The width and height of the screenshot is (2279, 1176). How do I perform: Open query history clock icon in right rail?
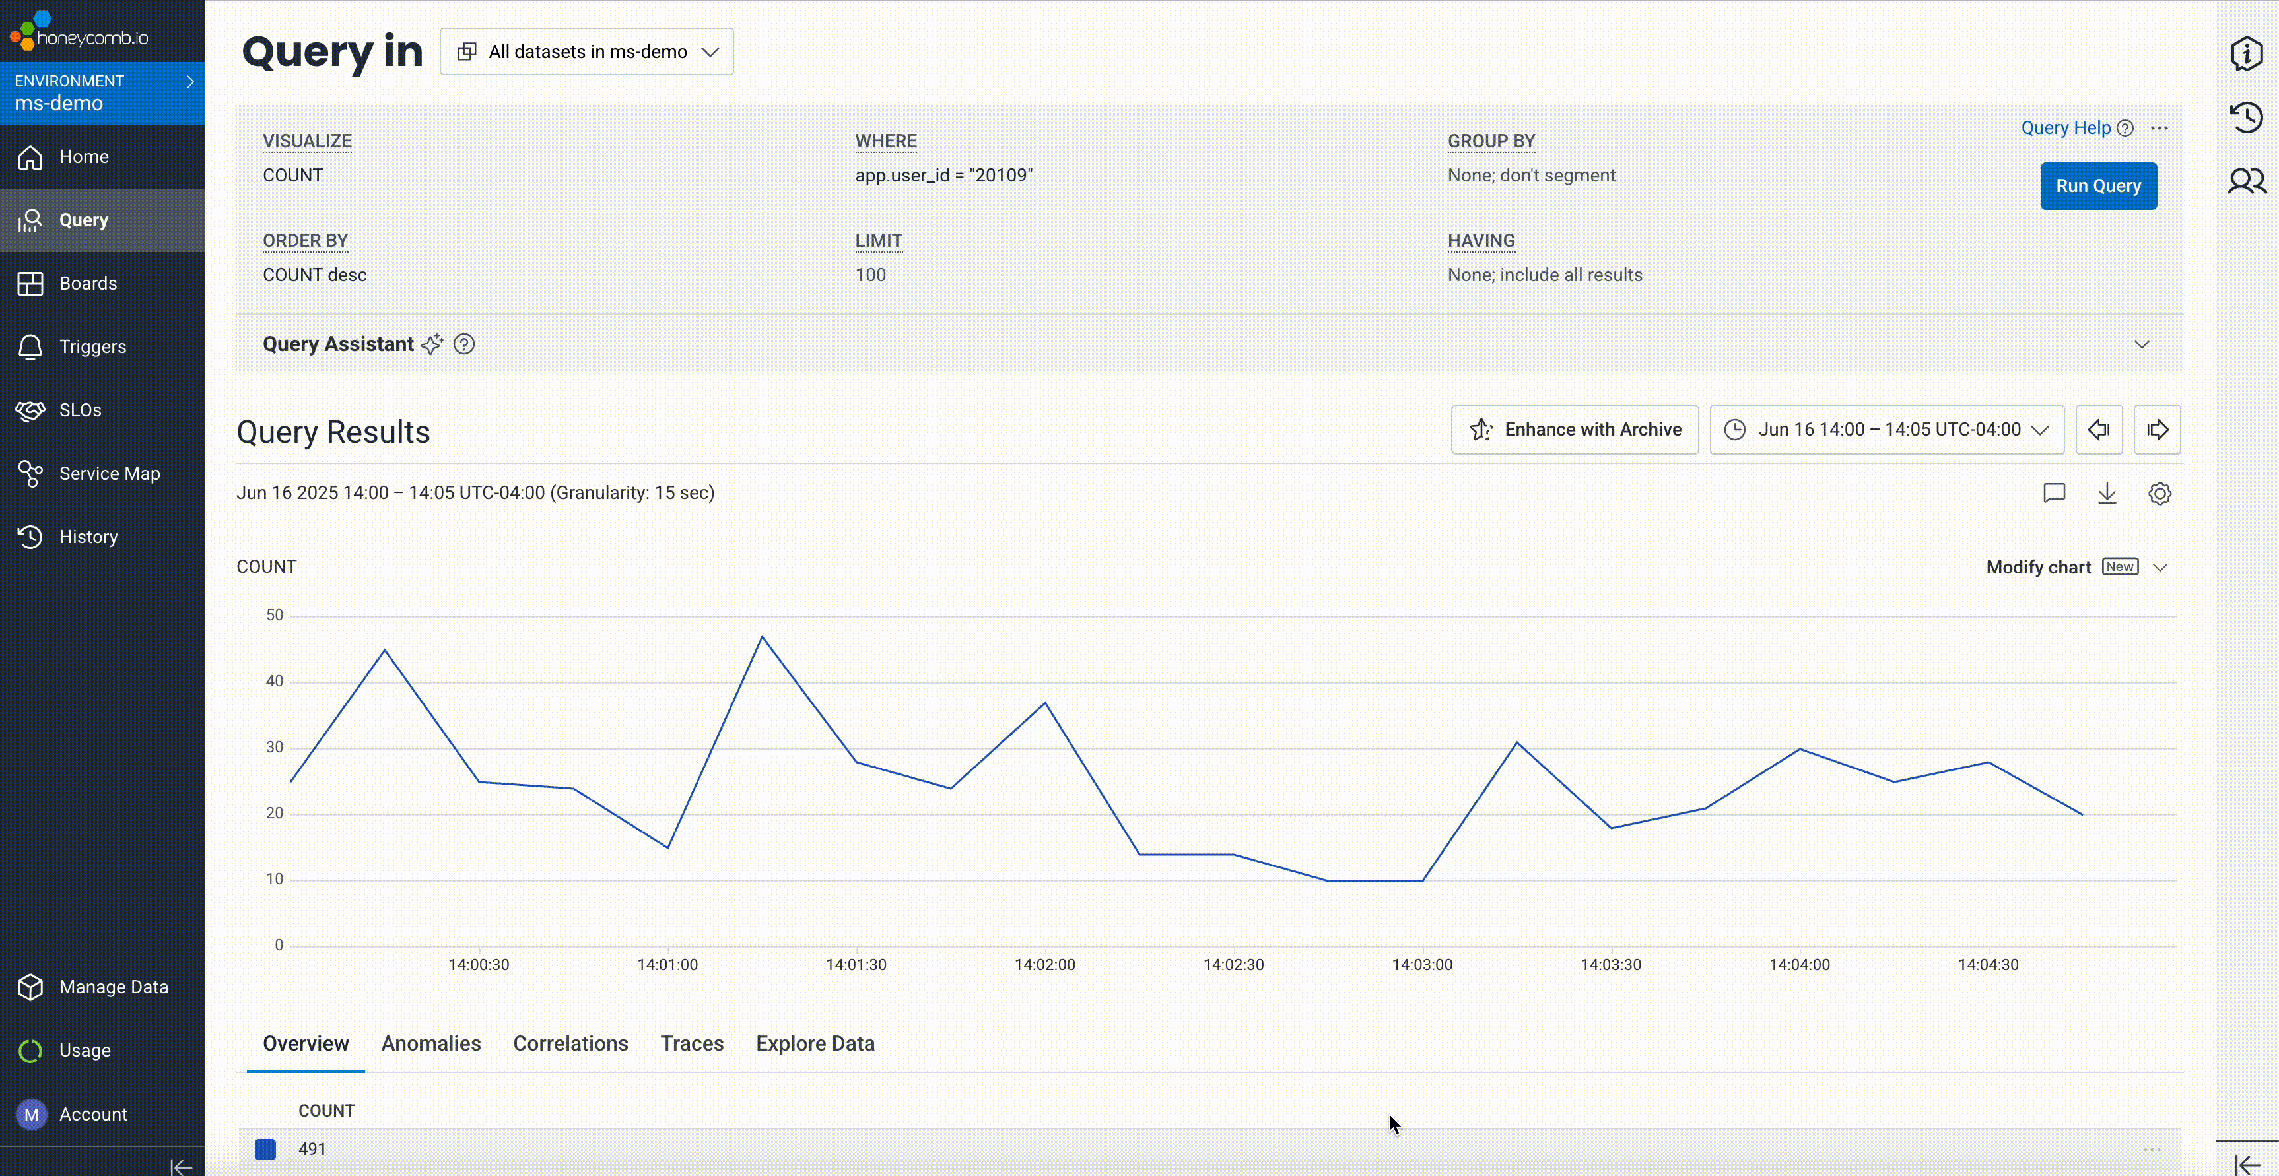point(2245,117)
